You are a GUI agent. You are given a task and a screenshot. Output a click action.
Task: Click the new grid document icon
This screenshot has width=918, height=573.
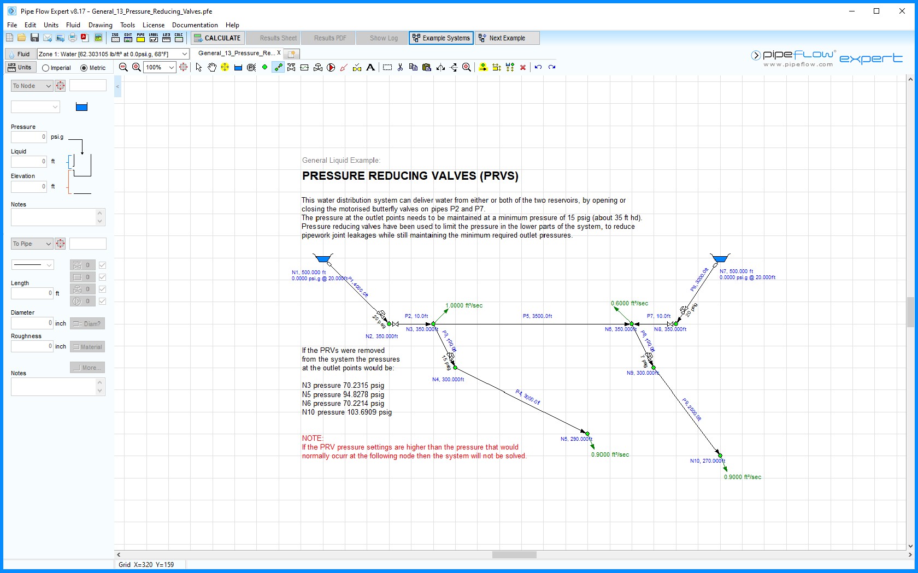[9, 38]
